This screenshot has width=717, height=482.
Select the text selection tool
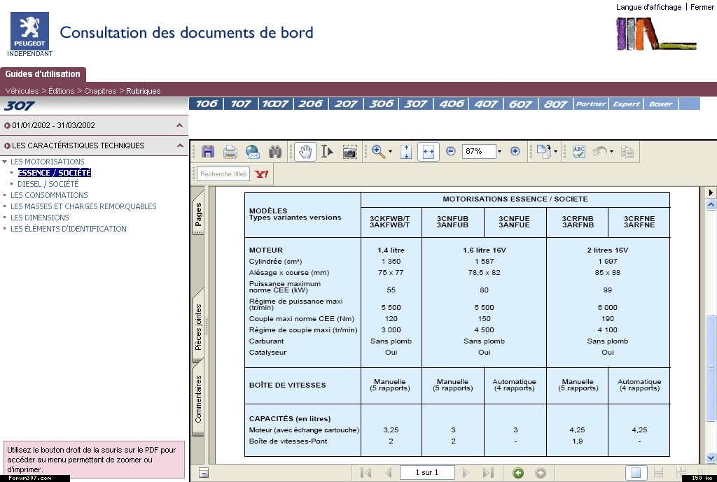(x=327, y=152)
